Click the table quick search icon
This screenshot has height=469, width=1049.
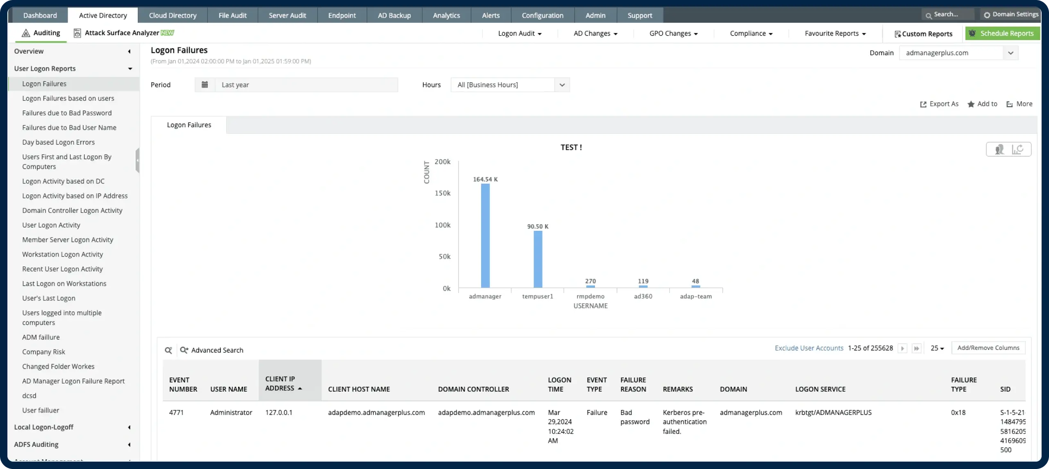click(x=168, y=350)
